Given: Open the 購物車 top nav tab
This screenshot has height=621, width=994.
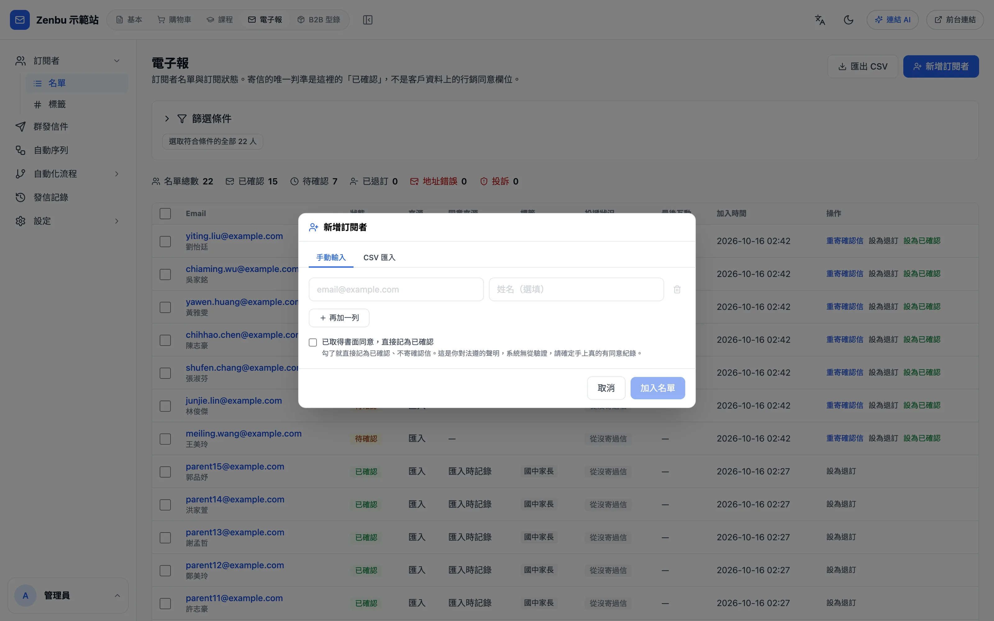Looking at the screenshot, I should [x=174, y=20].
